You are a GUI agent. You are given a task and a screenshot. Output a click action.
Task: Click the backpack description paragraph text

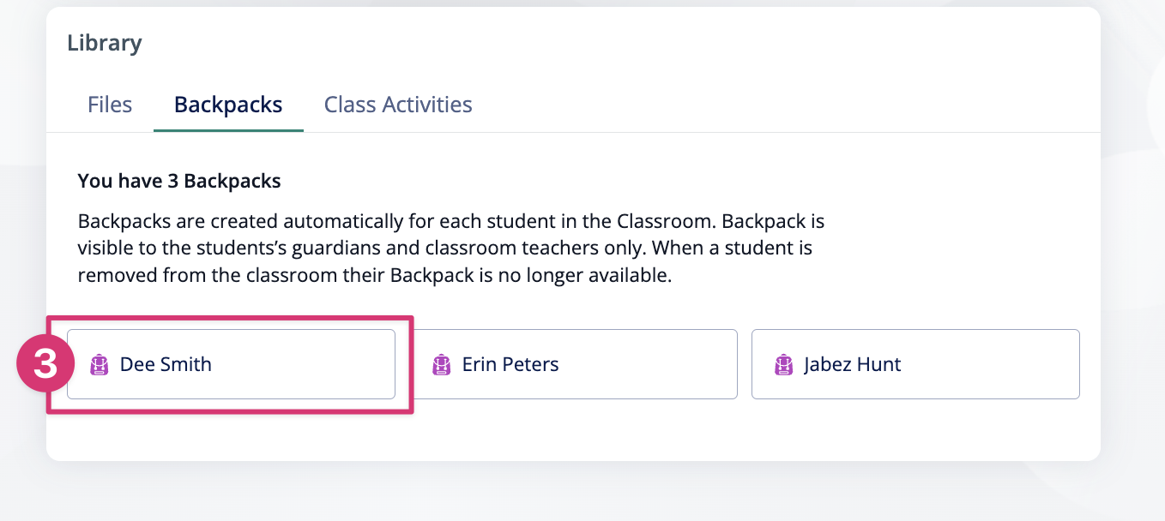451,249
